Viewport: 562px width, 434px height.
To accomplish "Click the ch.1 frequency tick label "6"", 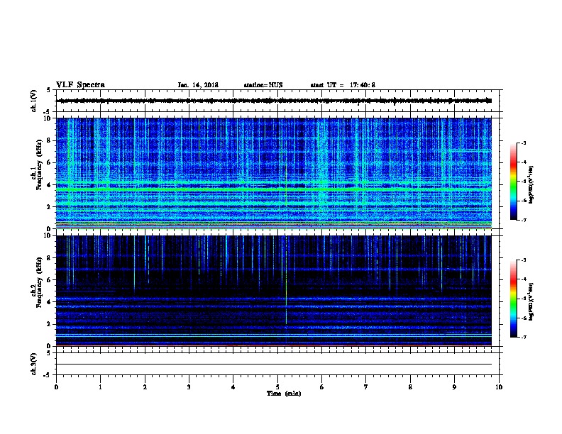I will tap(49, 162).
